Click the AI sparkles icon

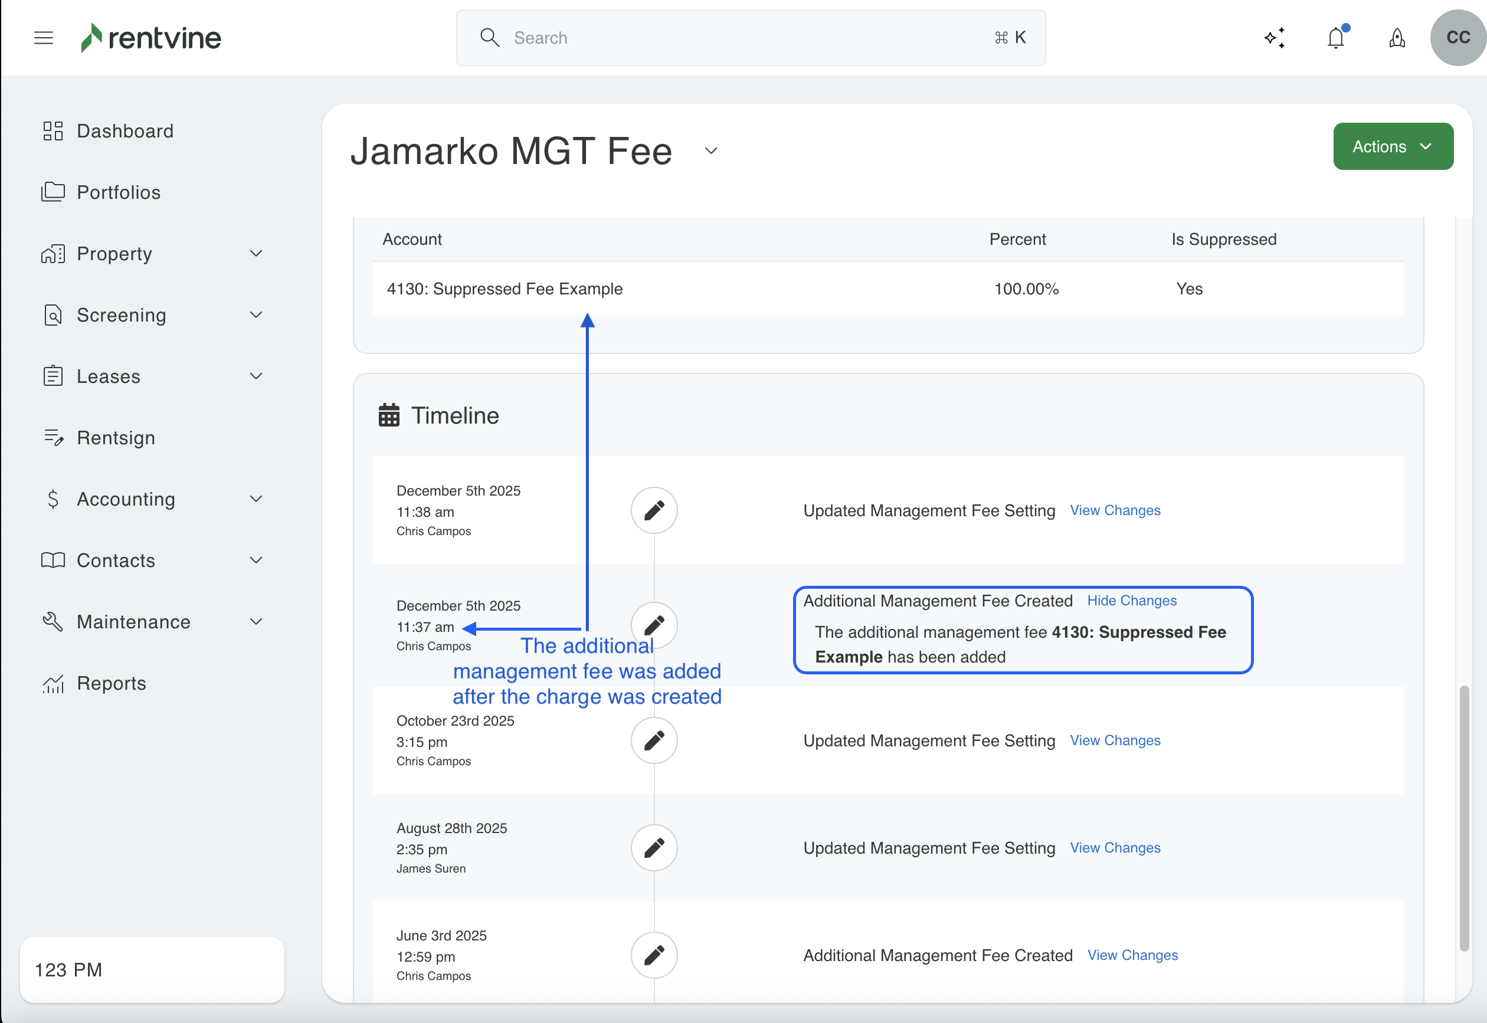[x=1274, y=38]
